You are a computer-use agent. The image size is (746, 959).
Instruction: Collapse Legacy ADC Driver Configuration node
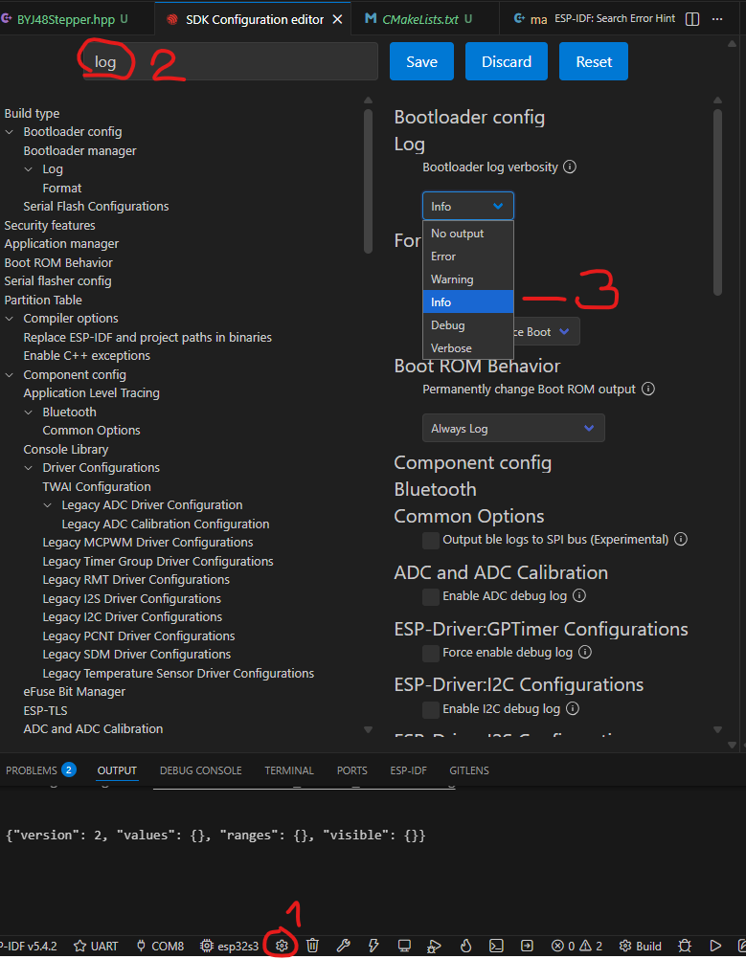[x=47, y=505]
